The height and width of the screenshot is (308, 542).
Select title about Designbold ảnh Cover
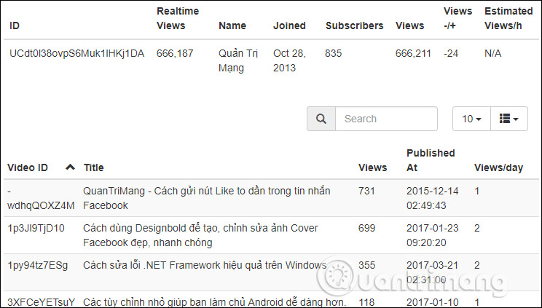[x=200, y=235]
